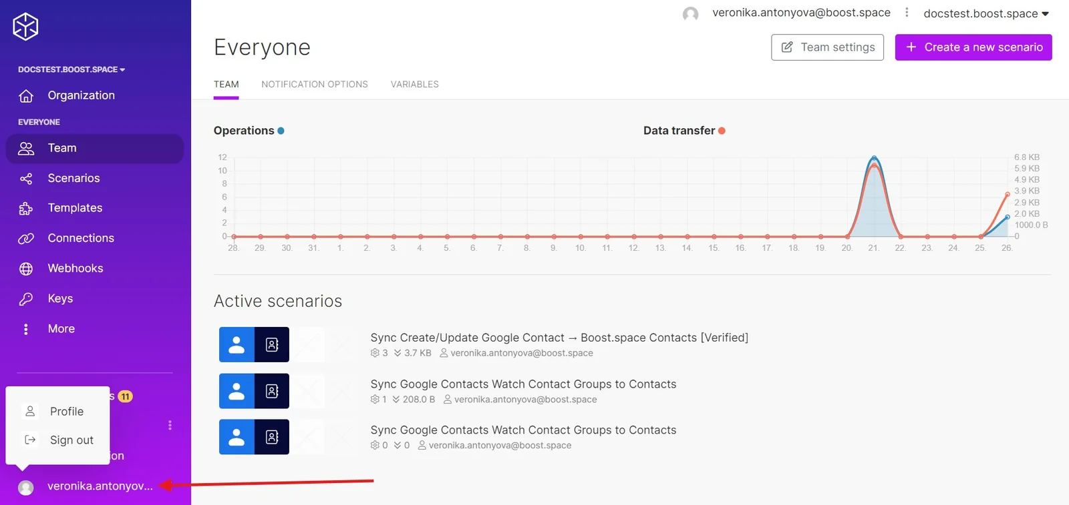Open the NOTIFICATION OPTIONS tab
Screen dimensions: 1069x505
point(315,85)
